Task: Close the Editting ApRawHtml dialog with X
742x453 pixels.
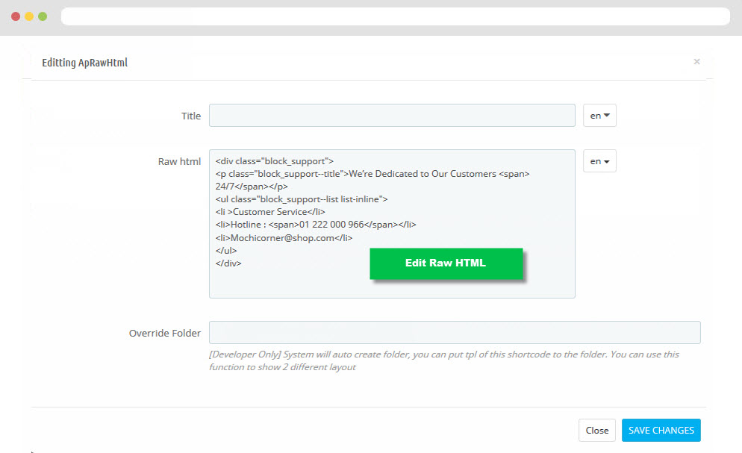Action: [696, 61]
